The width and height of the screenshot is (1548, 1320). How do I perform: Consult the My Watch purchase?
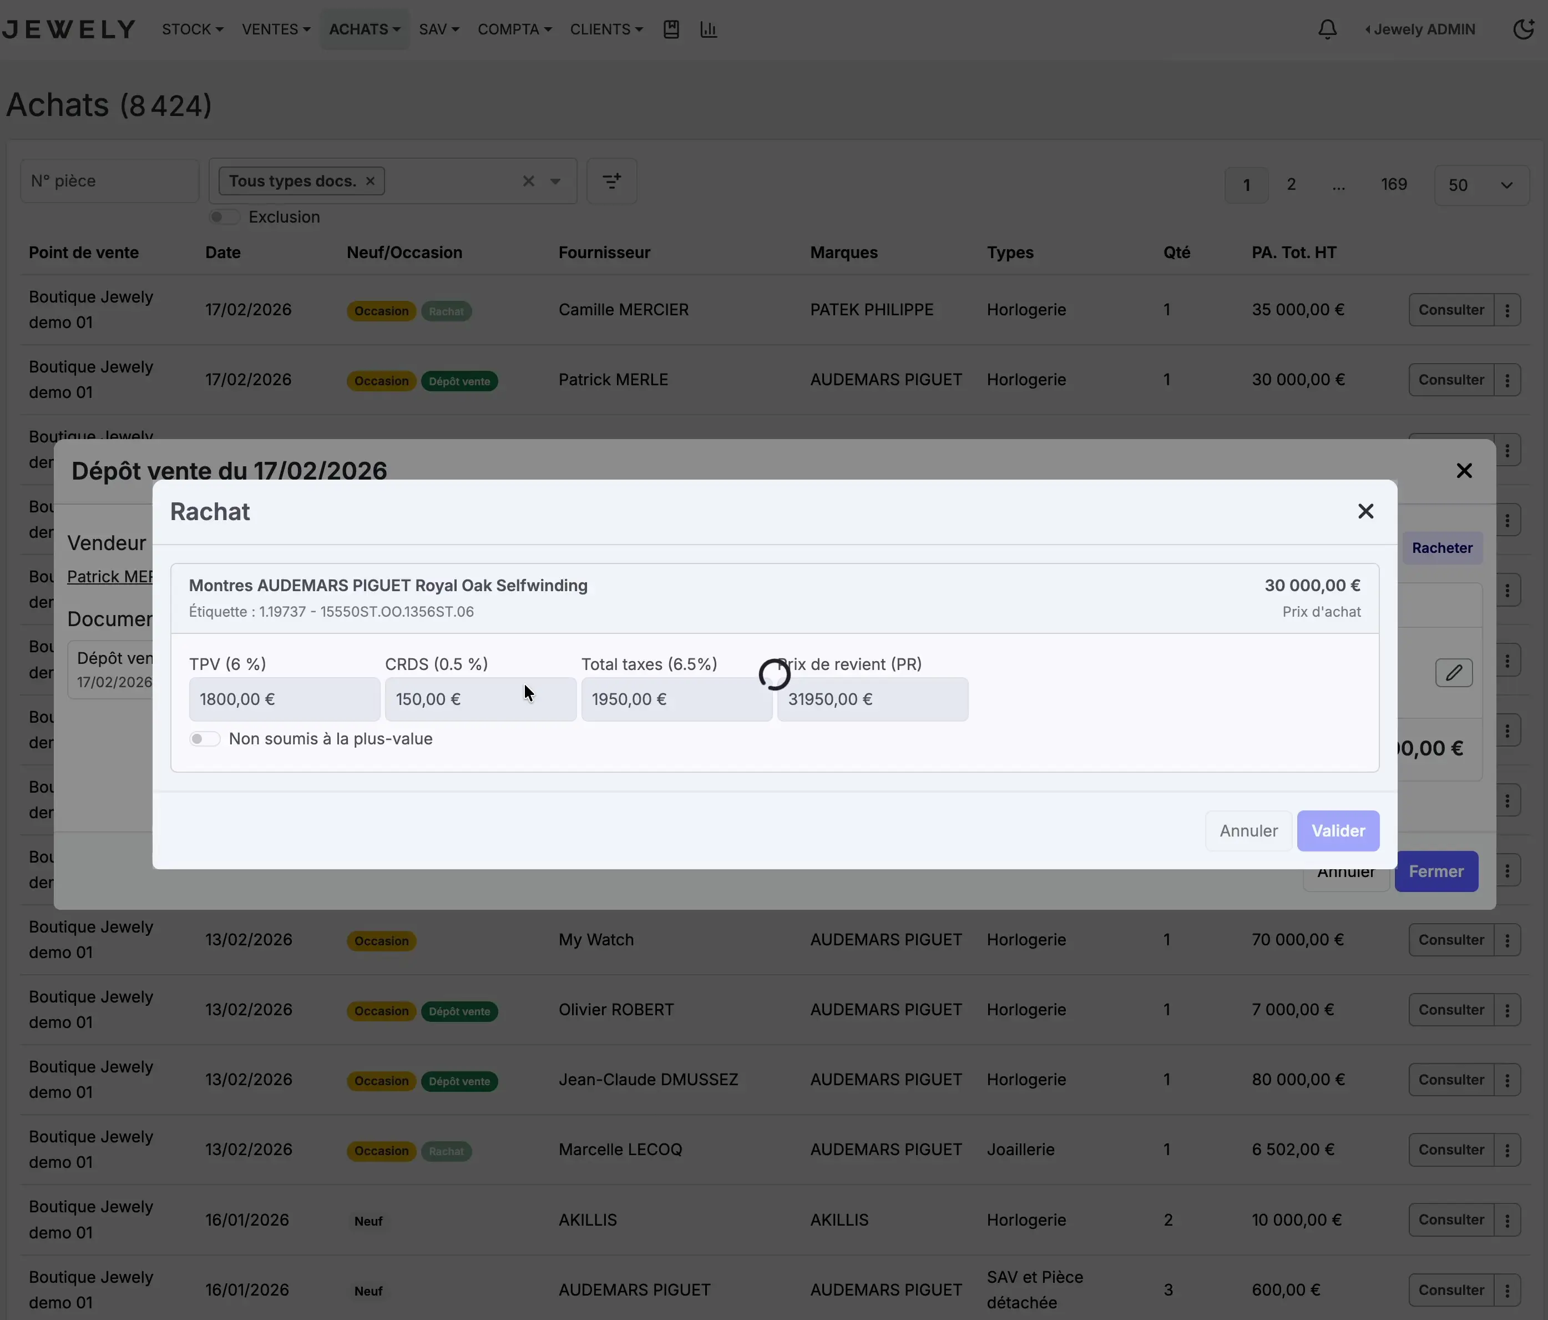(x=1451, y=940)
